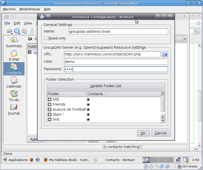The width and height of the screenshot is (203, 170).
Task: Click the New Contact toolbar icon
Action: tap(9, 31)
